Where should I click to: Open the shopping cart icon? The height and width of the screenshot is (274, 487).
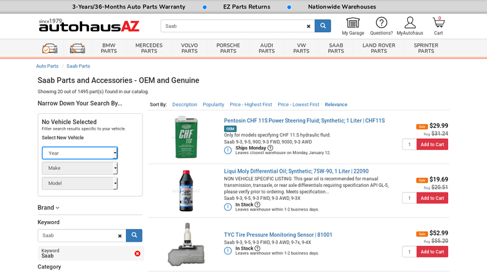[x=438, y=23]
